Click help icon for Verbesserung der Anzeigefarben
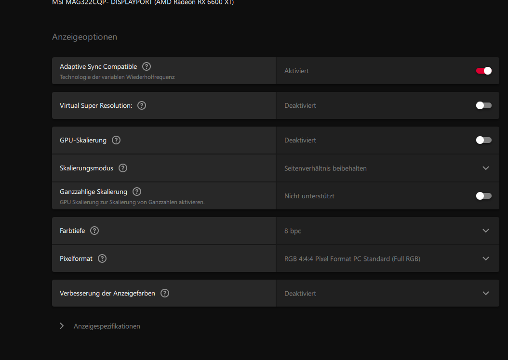 [x=165, y=293]
